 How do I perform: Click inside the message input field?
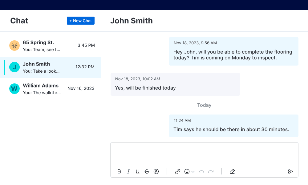point(204,153)
